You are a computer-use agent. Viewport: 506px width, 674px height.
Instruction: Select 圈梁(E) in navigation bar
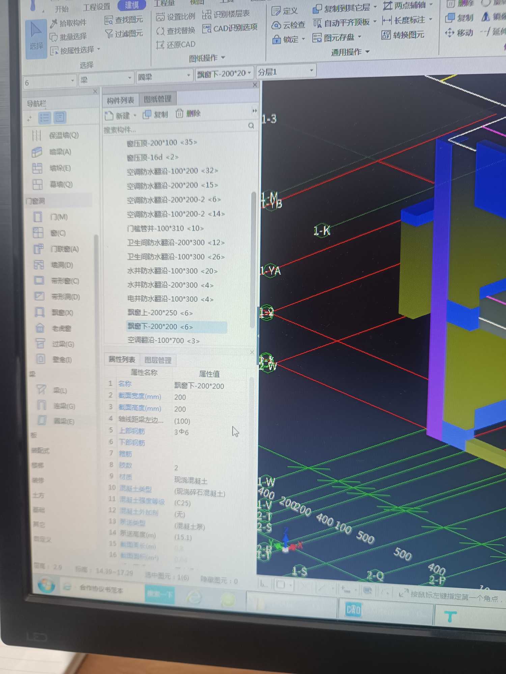point(56,421)
